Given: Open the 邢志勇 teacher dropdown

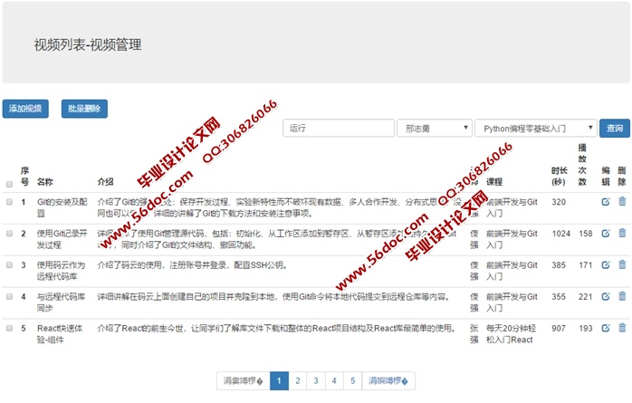Looking at the screenshot, I should (434, 129).
